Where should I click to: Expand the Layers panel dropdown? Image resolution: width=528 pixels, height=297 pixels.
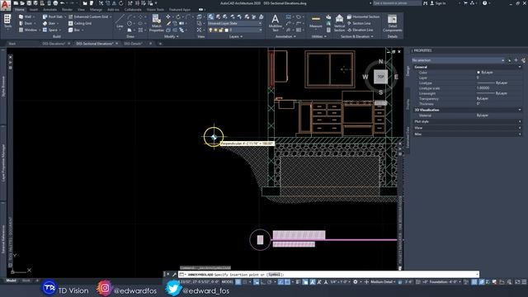[236, 36]
